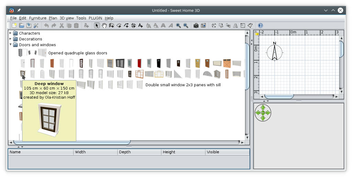Click the compass rose on the plan
Viewport: 352px width, 177px height.
[x=274, y=52]
